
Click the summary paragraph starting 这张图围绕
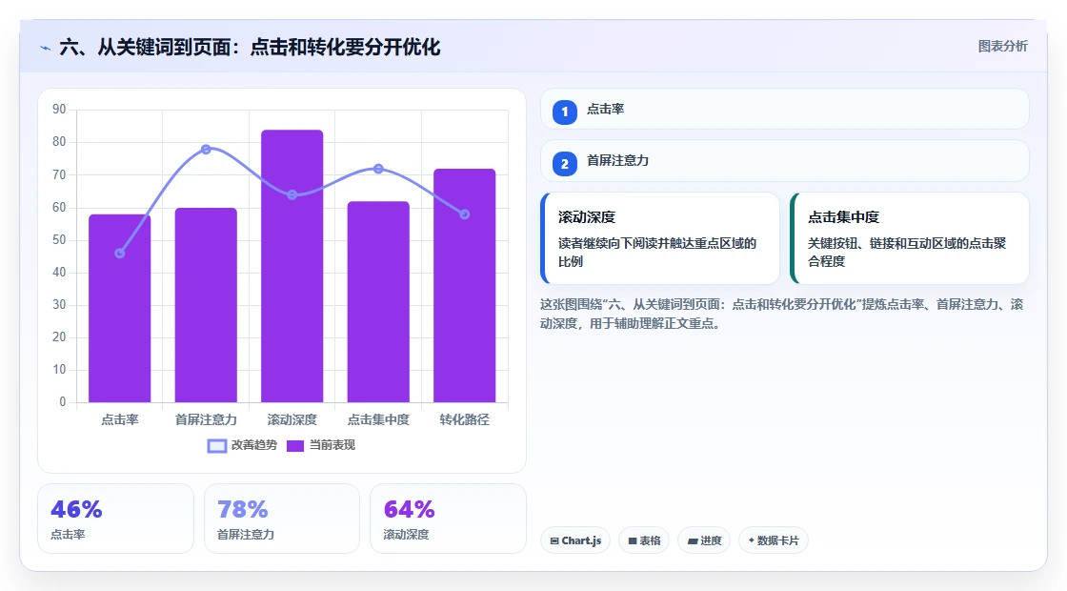[x=782, y=314]
